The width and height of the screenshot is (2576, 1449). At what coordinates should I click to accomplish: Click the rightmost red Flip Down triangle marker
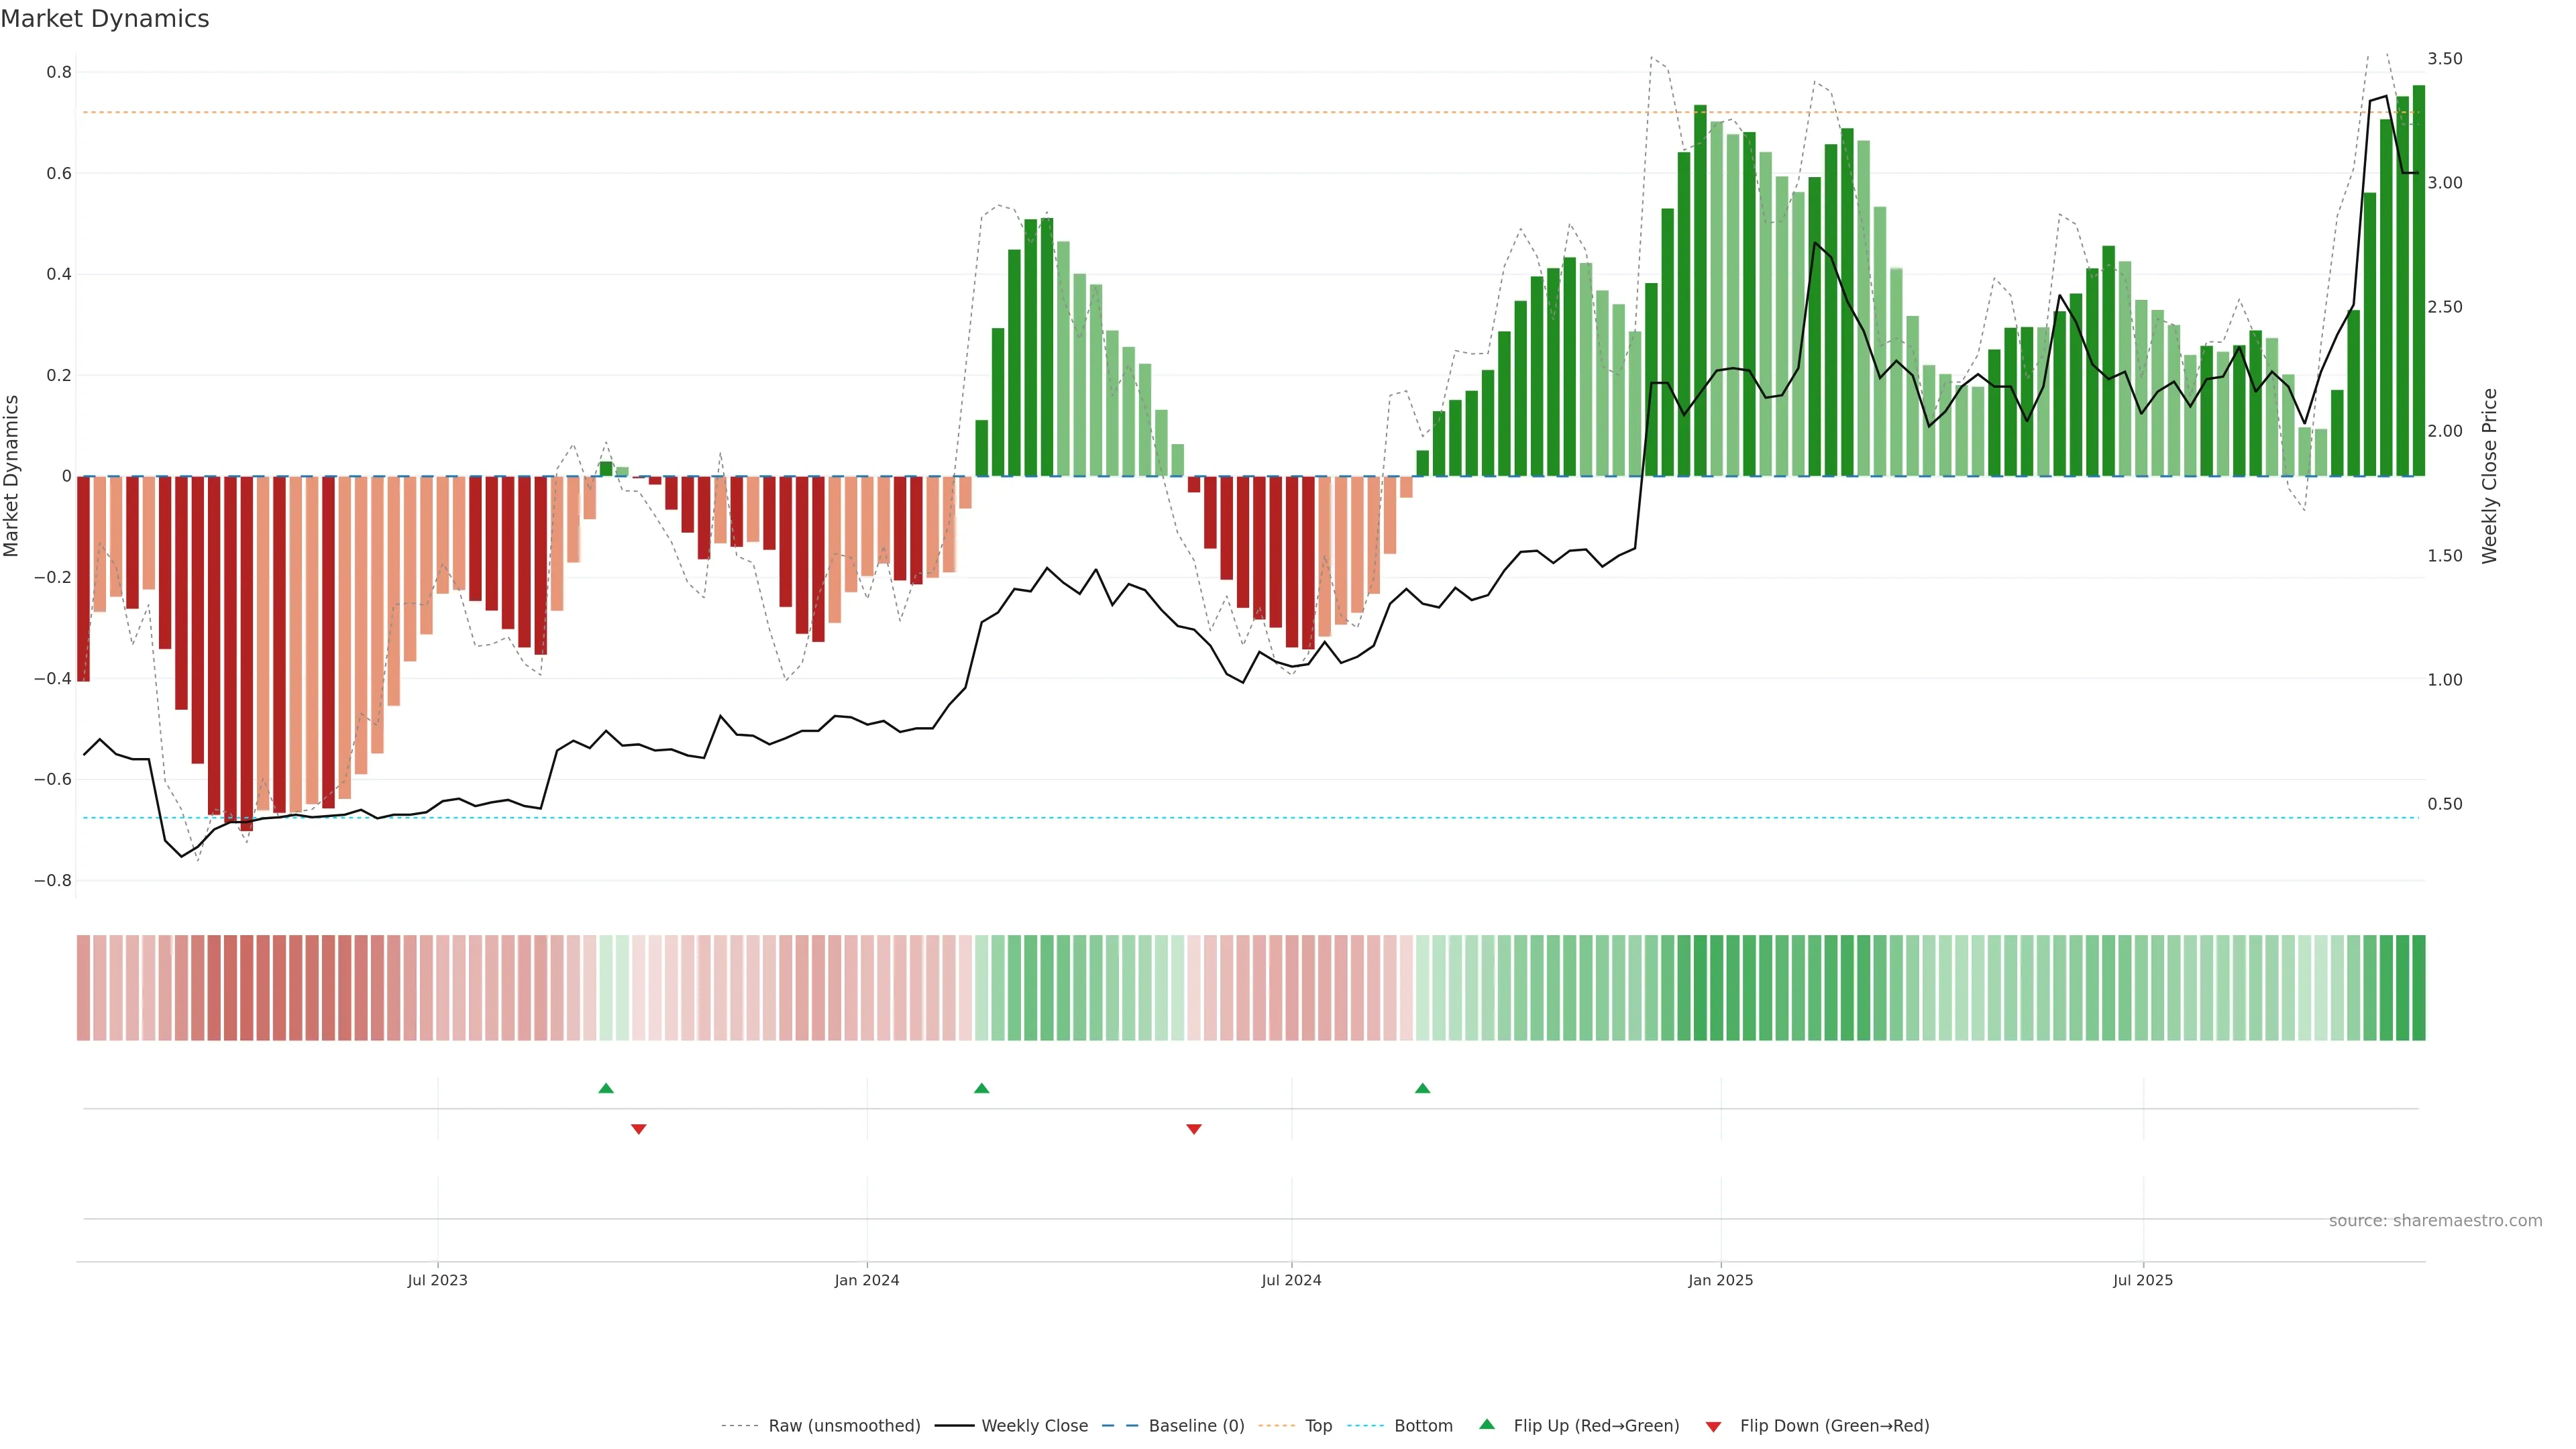pyautogui.click(x=1193, y=1129)
